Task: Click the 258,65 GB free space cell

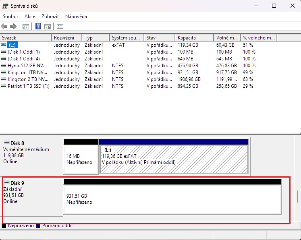Action: pos(226,86)
